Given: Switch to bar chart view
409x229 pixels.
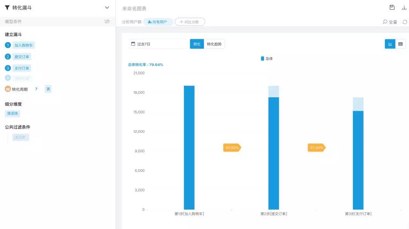Looking at the screenshot, I should coord(390,44).
